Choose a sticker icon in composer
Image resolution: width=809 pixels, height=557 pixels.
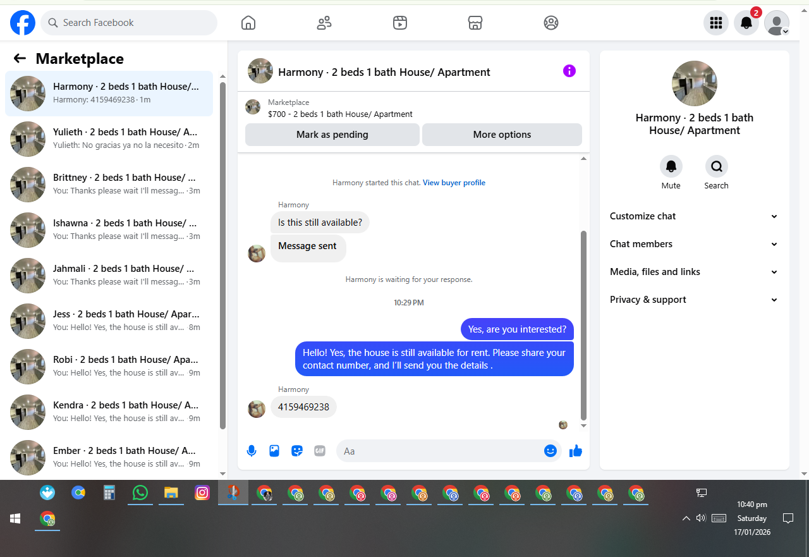[x=297, y=451]
